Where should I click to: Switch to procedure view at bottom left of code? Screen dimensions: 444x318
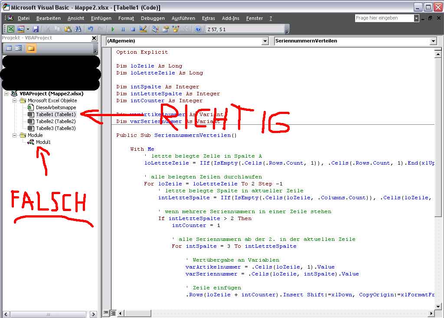(106, 313)
